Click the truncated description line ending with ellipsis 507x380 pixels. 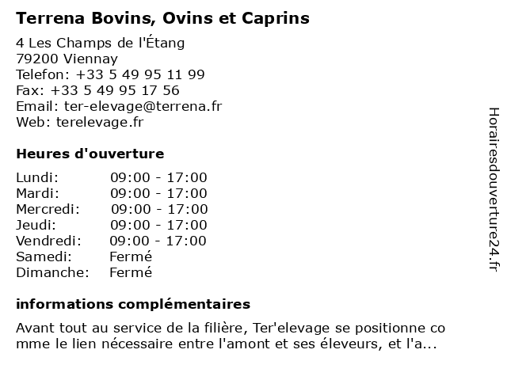pos(226,344)
